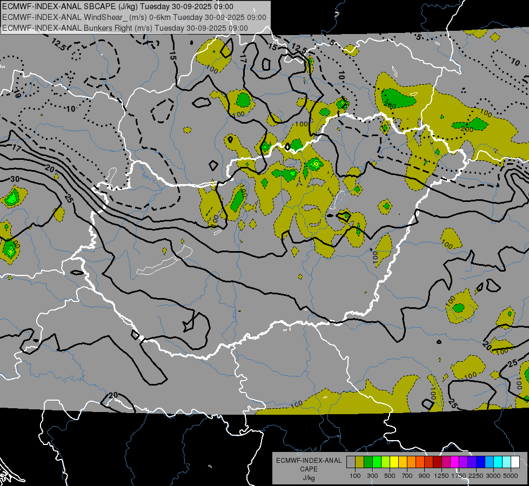Click the bright magenta swatch left of 1750
Viewport: 529px width, 486px height.
pos(455,462)
